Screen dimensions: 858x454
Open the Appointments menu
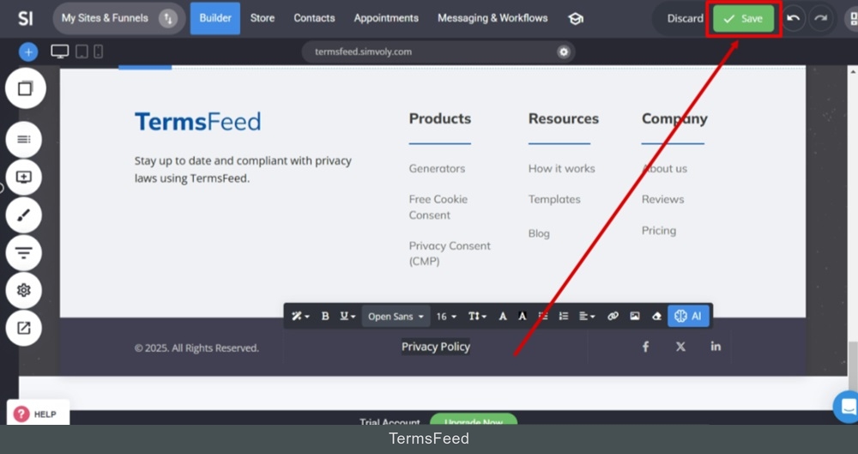click(x=386, y=18)
